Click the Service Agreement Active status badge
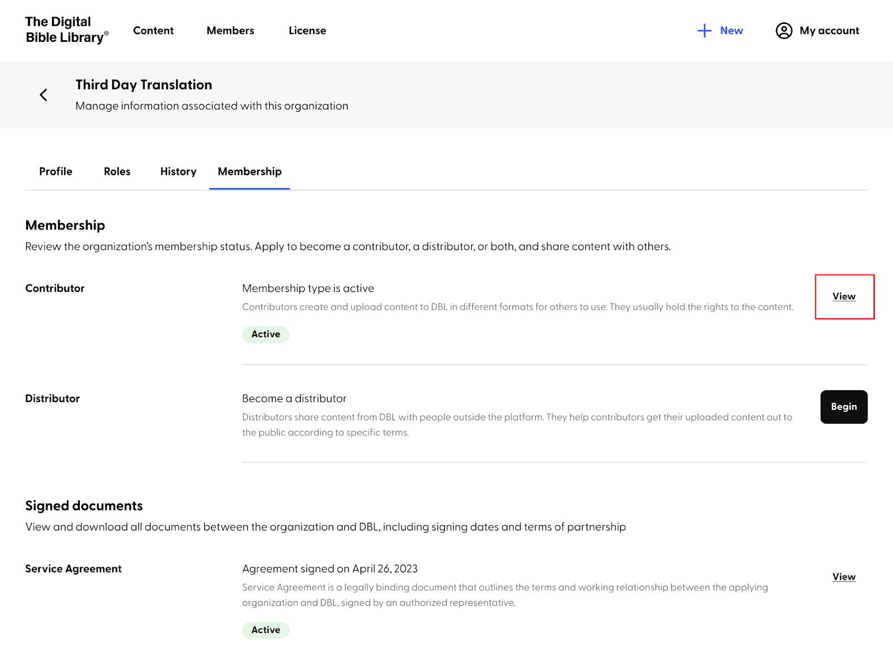 (266, 630)
